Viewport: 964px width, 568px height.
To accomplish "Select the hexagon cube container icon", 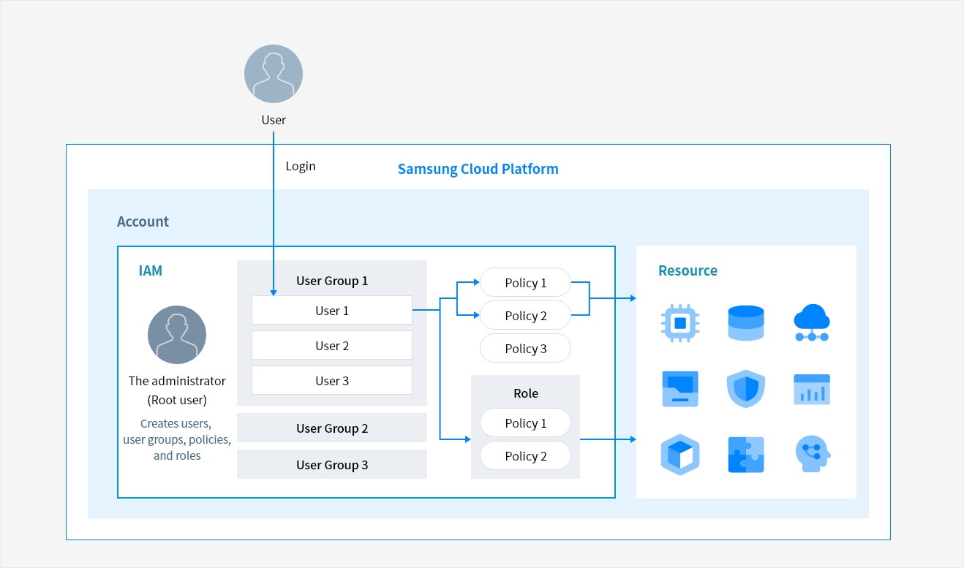I will pyautogui.click(x=680, y=455).
